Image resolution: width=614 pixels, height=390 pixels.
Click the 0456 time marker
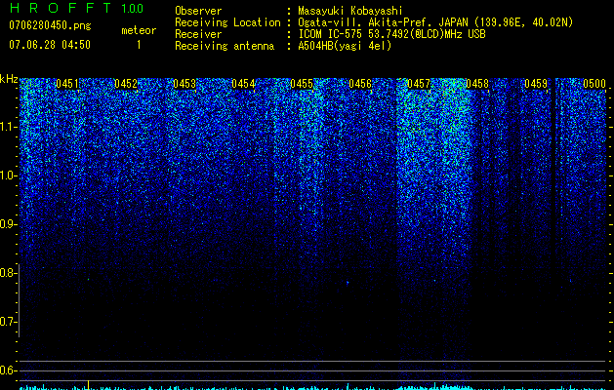pos(360,84)
